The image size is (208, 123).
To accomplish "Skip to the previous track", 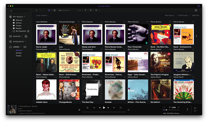I will point(100,108).
